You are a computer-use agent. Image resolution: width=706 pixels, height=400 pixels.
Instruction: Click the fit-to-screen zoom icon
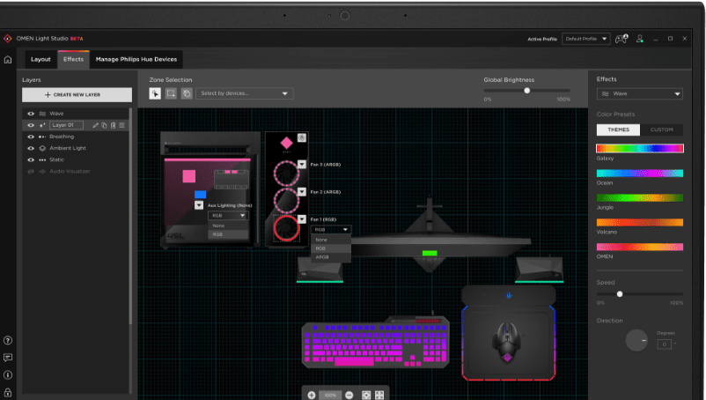(x=366, y=395)
